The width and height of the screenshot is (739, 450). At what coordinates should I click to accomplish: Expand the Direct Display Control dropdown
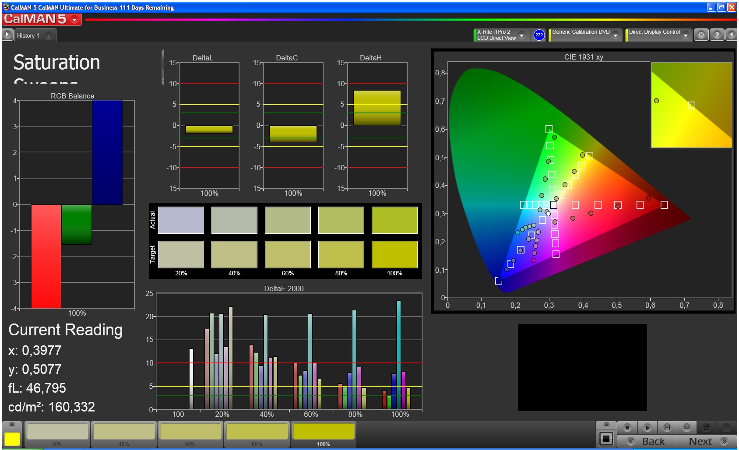686,35
